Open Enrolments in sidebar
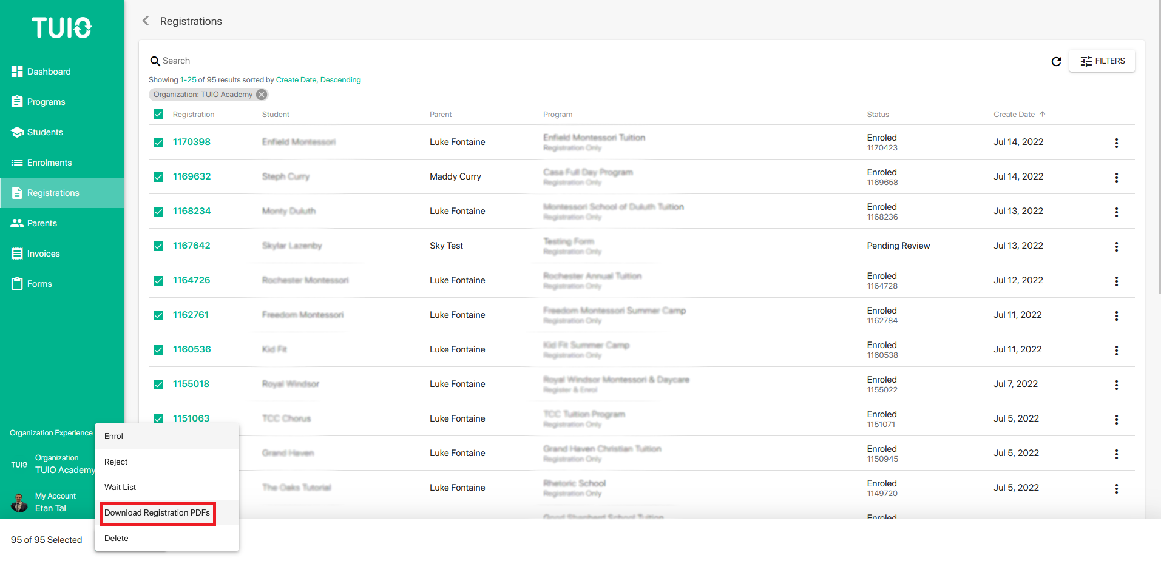 pyautogui.click(x=62, y=163)
